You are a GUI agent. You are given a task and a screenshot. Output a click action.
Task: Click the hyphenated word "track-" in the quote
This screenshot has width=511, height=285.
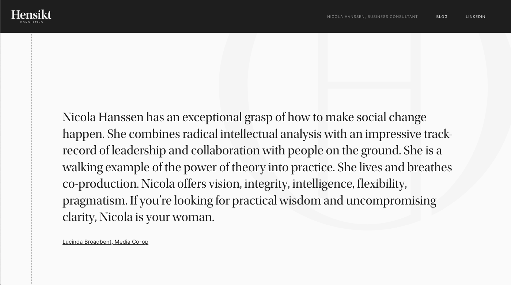437,134
